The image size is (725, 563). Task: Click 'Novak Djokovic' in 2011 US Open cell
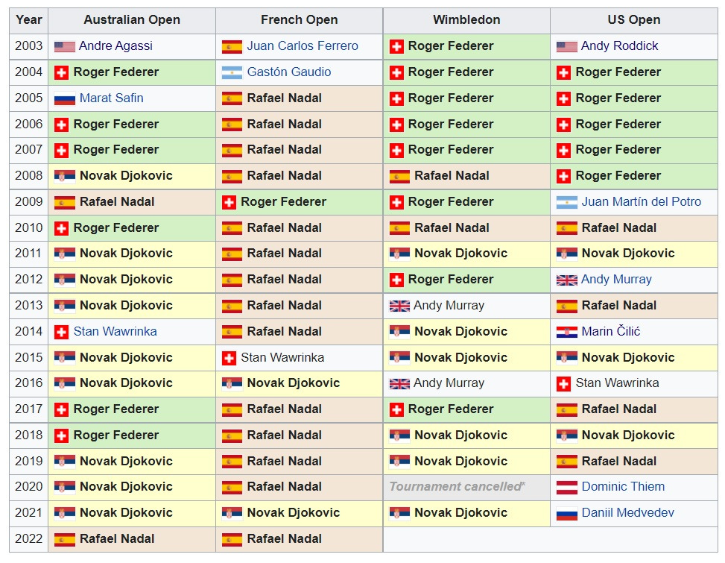tap(628, 253)
